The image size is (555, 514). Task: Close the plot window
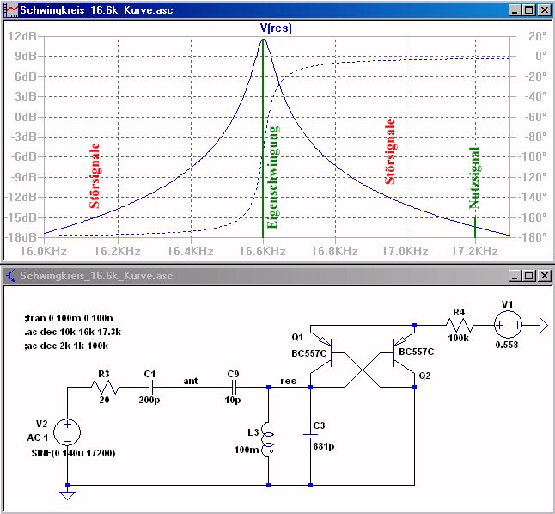click(544, 10)
